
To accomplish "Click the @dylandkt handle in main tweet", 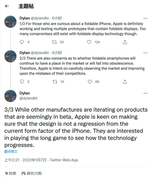I will pos(28,98).
